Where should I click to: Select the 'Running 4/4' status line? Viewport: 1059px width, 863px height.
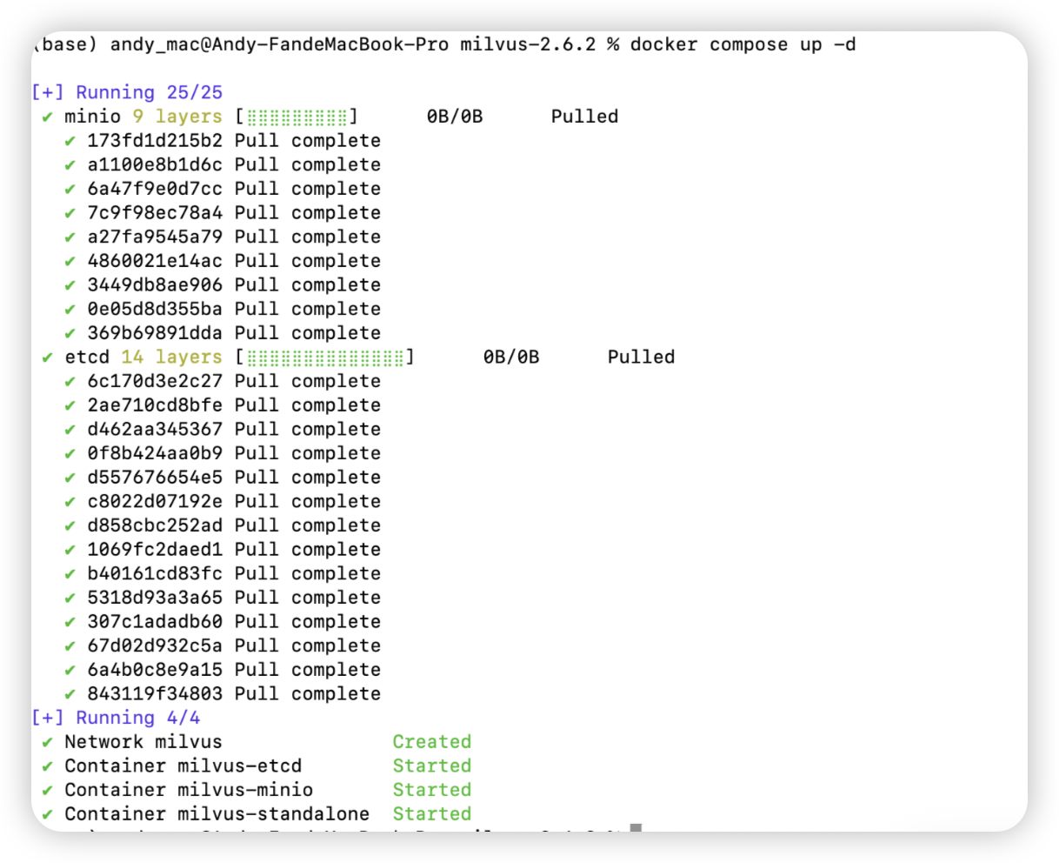point(117,719)
